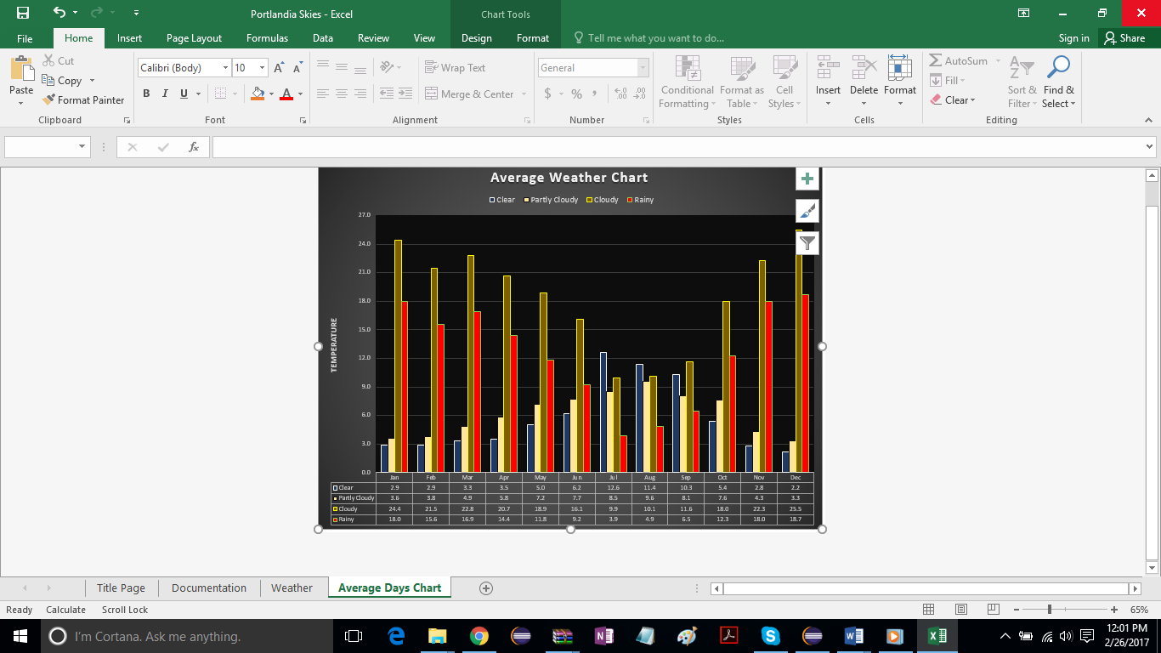Image resolution: width=1161 pixels, height=653 pixels.
Task: Click the Share button
Action: (x=1124, y=38)
